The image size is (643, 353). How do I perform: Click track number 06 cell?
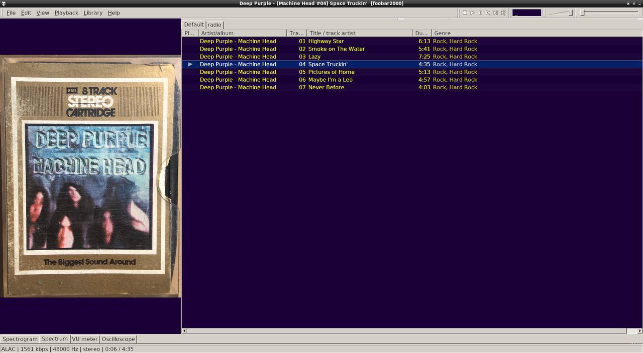pos(302,80)
